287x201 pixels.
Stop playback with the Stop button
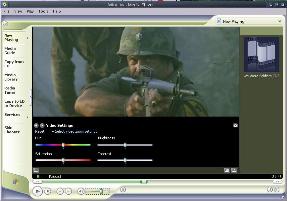tap(48, 191)
